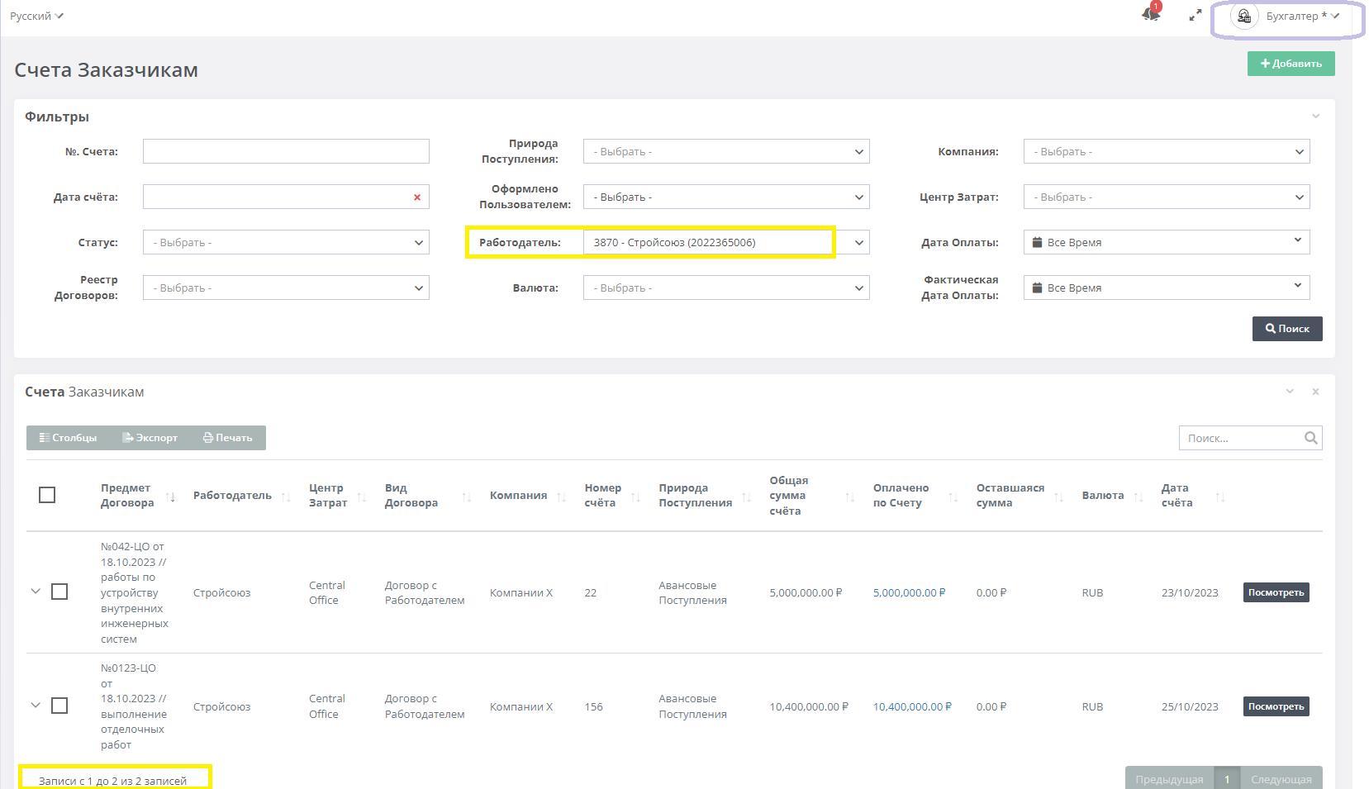This screenshot has height=789, width=1369.
Task: Check the row for invoice 156
Action: 59,706
